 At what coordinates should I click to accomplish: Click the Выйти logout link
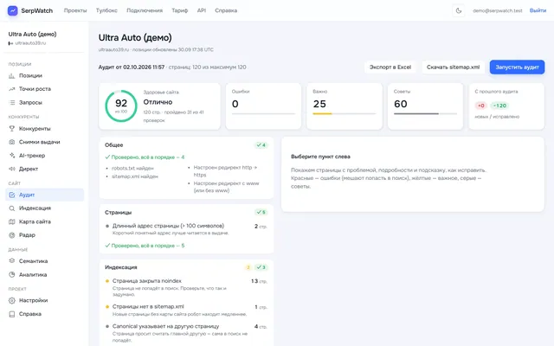coord(538,10)
